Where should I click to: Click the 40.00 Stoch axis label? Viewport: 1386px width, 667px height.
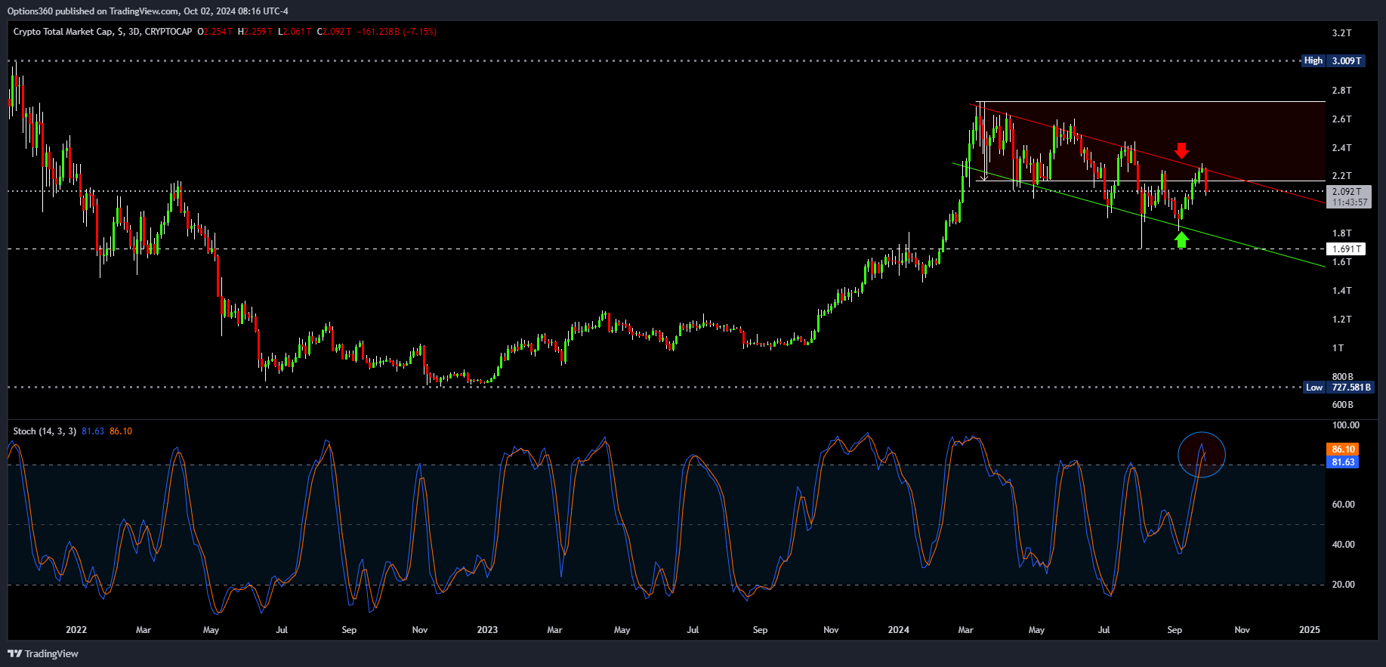pyautogui.click(x=1343, y=545)
